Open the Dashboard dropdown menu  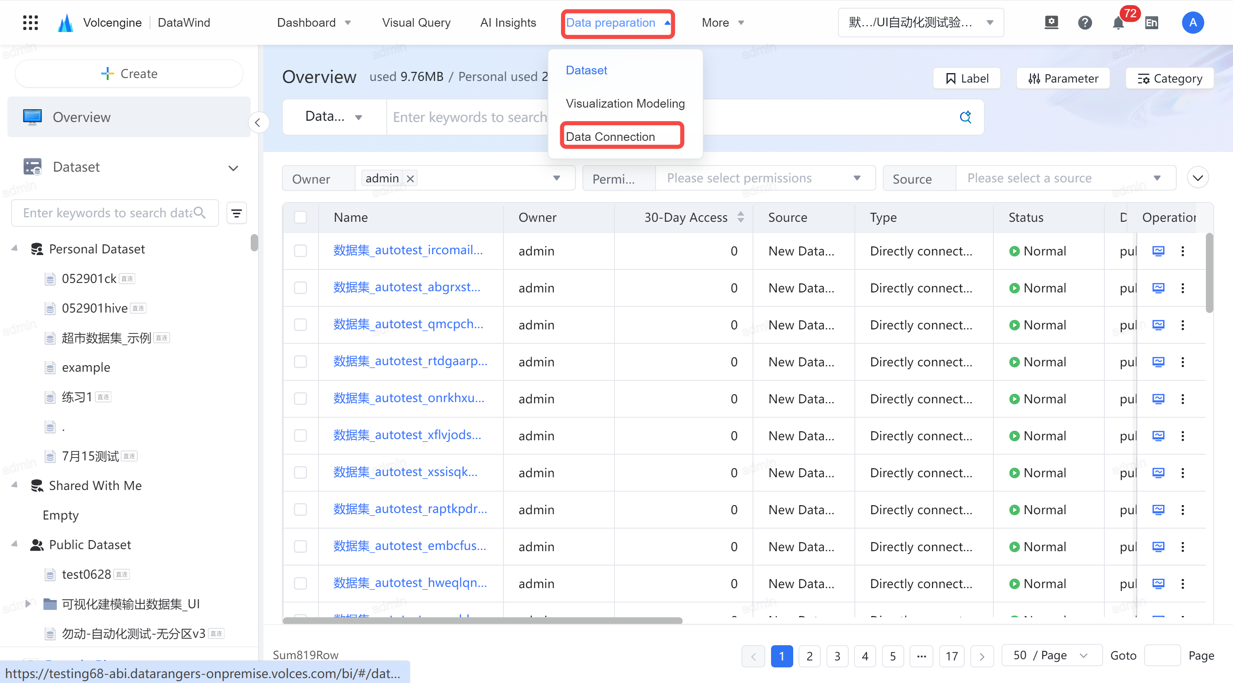(314, 23)
